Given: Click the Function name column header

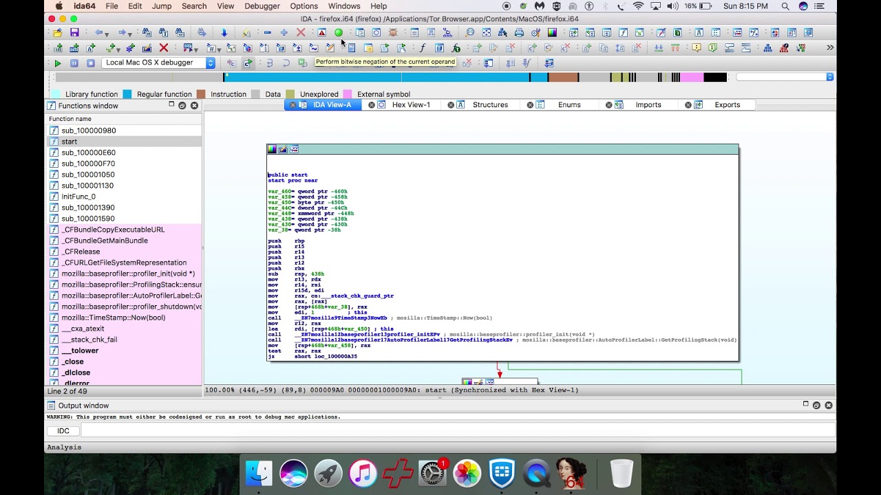Looking at the screenshot, I should pyautogui.click(x=124, y=119).
